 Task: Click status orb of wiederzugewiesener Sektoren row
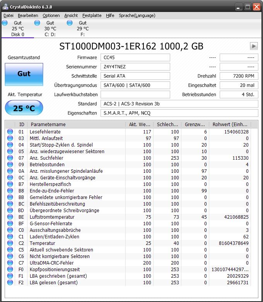[10, 151]
